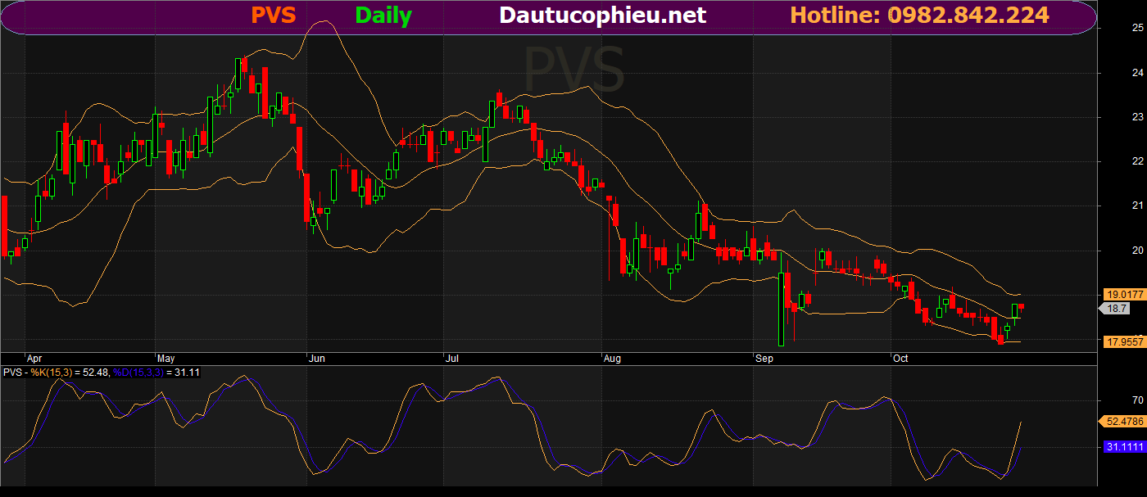Image resolution: width=1147 pixels, height=497 pixels.
Task: Select the May marker on time axis
Action: 165,359
